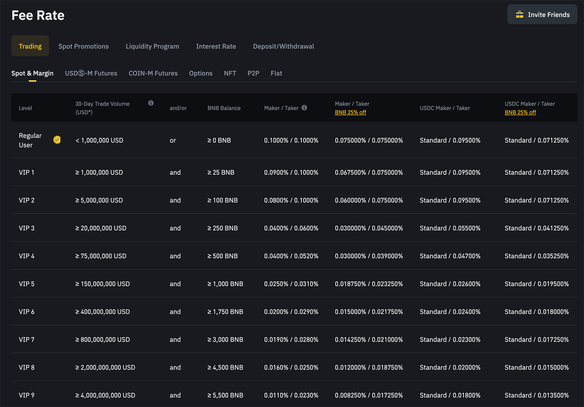Click the 30-Day Trade Volume info icon
The image size is (584, 407).
click(x=151, y=103)
